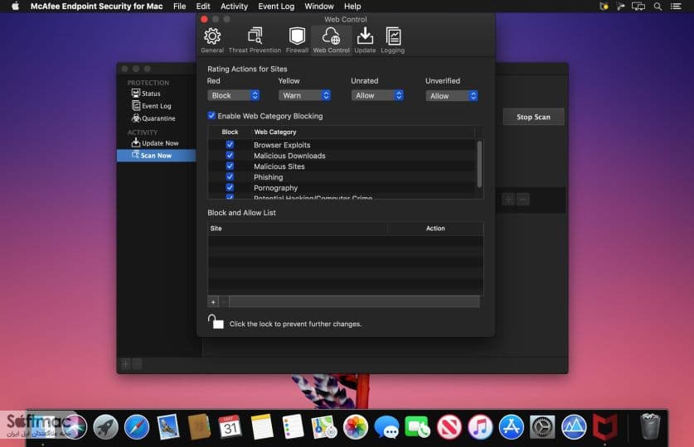Open the File menu

(179, 6)
